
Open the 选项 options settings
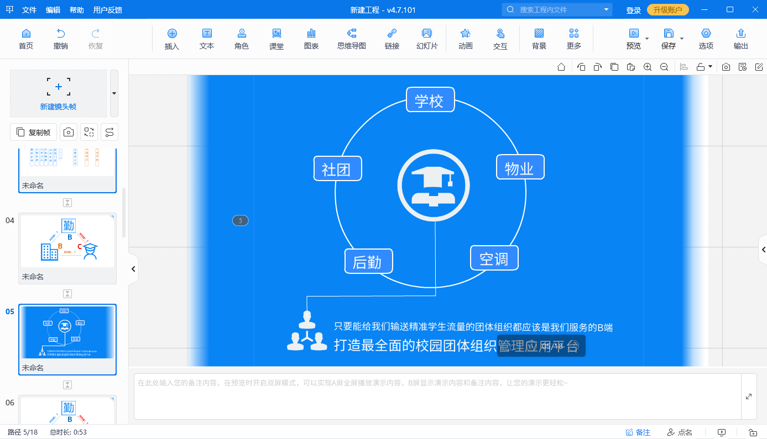(x=706, y=39)
